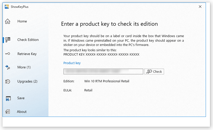Click the Check Edition key icon

click(8, 40)
